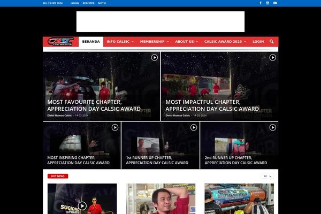The image size is (321, 214).
Task: Open the search magnifier icon
Action: [x=271, y=42]
